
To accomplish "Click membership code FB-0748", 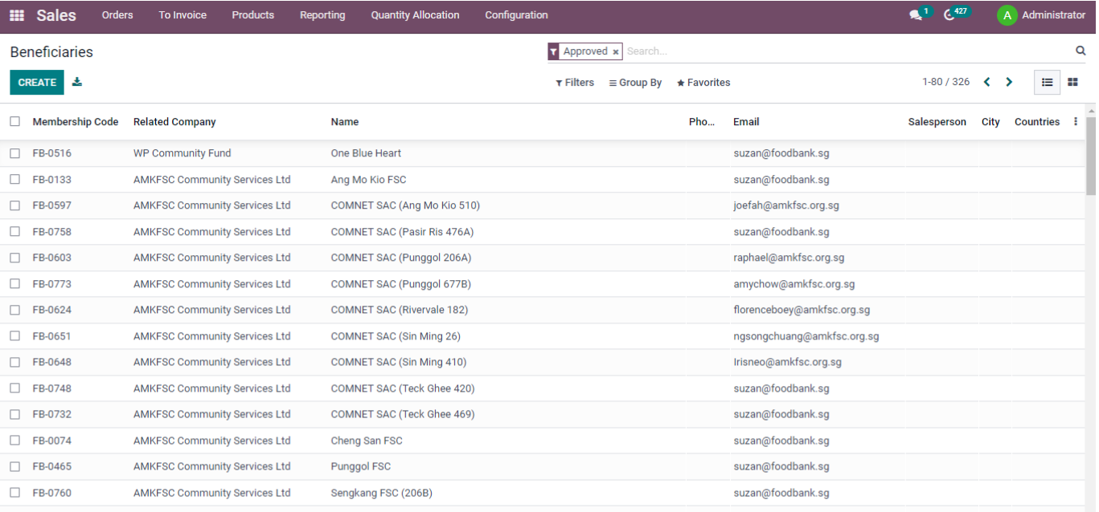I will pos(52,388).
